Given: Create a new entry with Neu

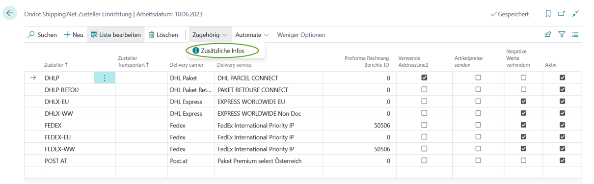Looking at the screenshot, I should (x=74, y=35).
